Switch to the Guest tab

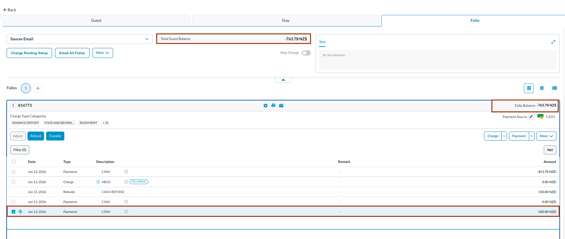click(x=96, y=20)
